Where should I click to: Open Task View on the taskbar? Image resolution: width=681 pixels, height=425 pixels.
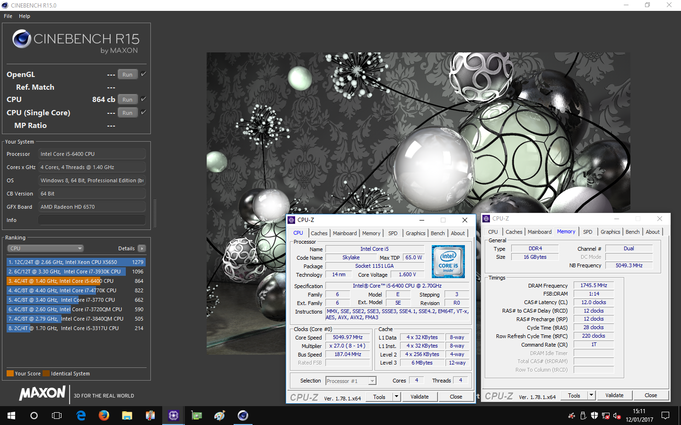click(57, 416)
